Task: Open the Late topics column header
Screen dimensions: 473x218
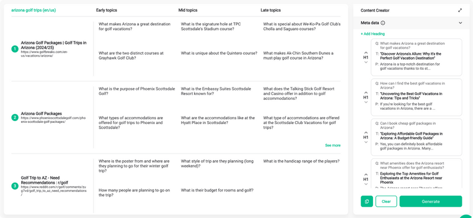Action: coord(271,10)
